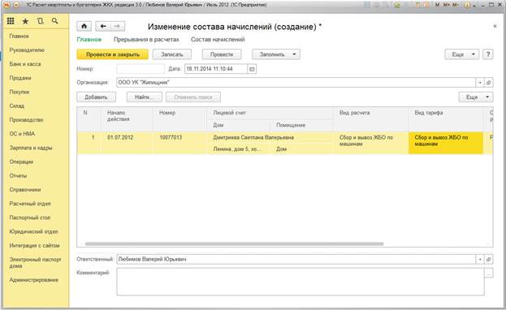Image resolution: width=506 pixels, height=310 pixels.
Task: Expand the Ответственный dropdown arrow
Action: click(x=480, y=259)
